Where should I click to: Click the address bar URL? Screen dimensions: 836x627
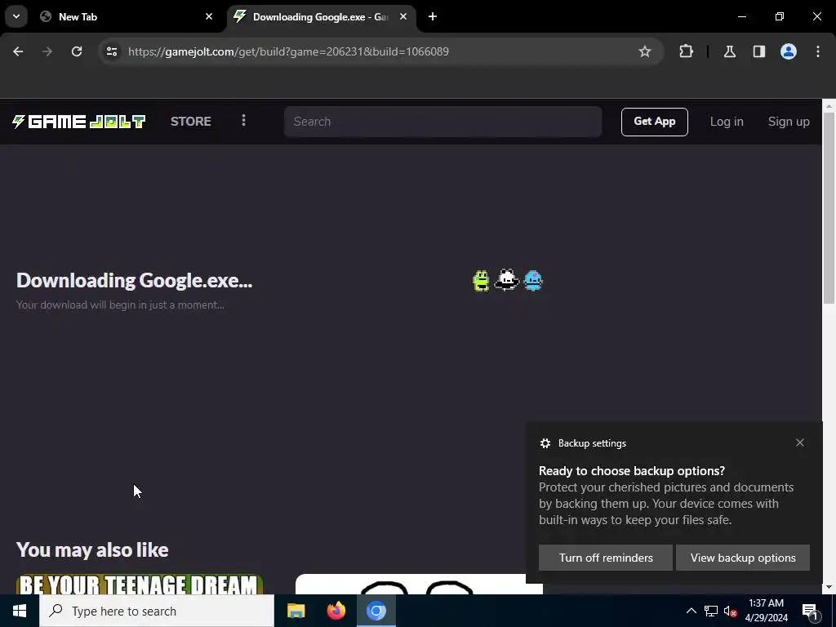pos(288,51)
